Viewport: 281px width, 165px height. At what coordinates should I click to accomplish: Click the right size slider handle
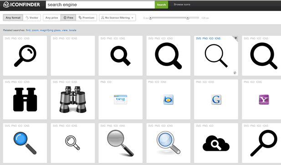tap(188, 18)
